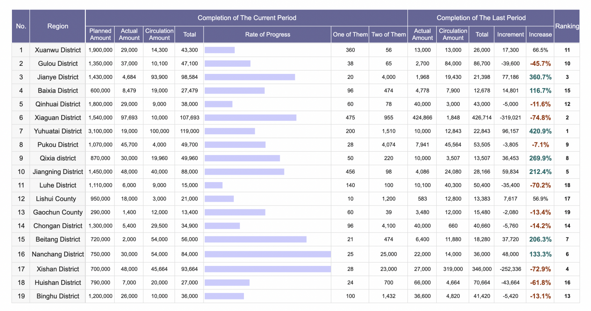Select the "Planned Amount" column header
591x311 pixels.
(100, 34)
